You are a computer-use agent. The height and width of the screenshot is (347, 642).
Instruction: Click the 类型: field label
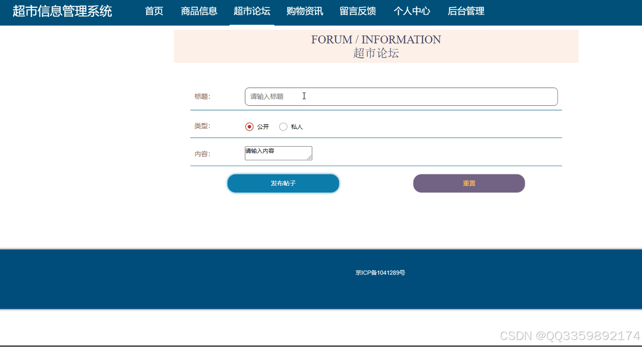pyautogui.click(x=202, y=126)
